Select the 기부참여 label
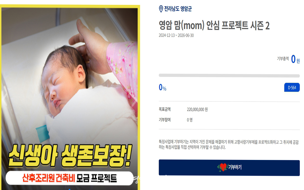304x190 pixels. (165, 120)
